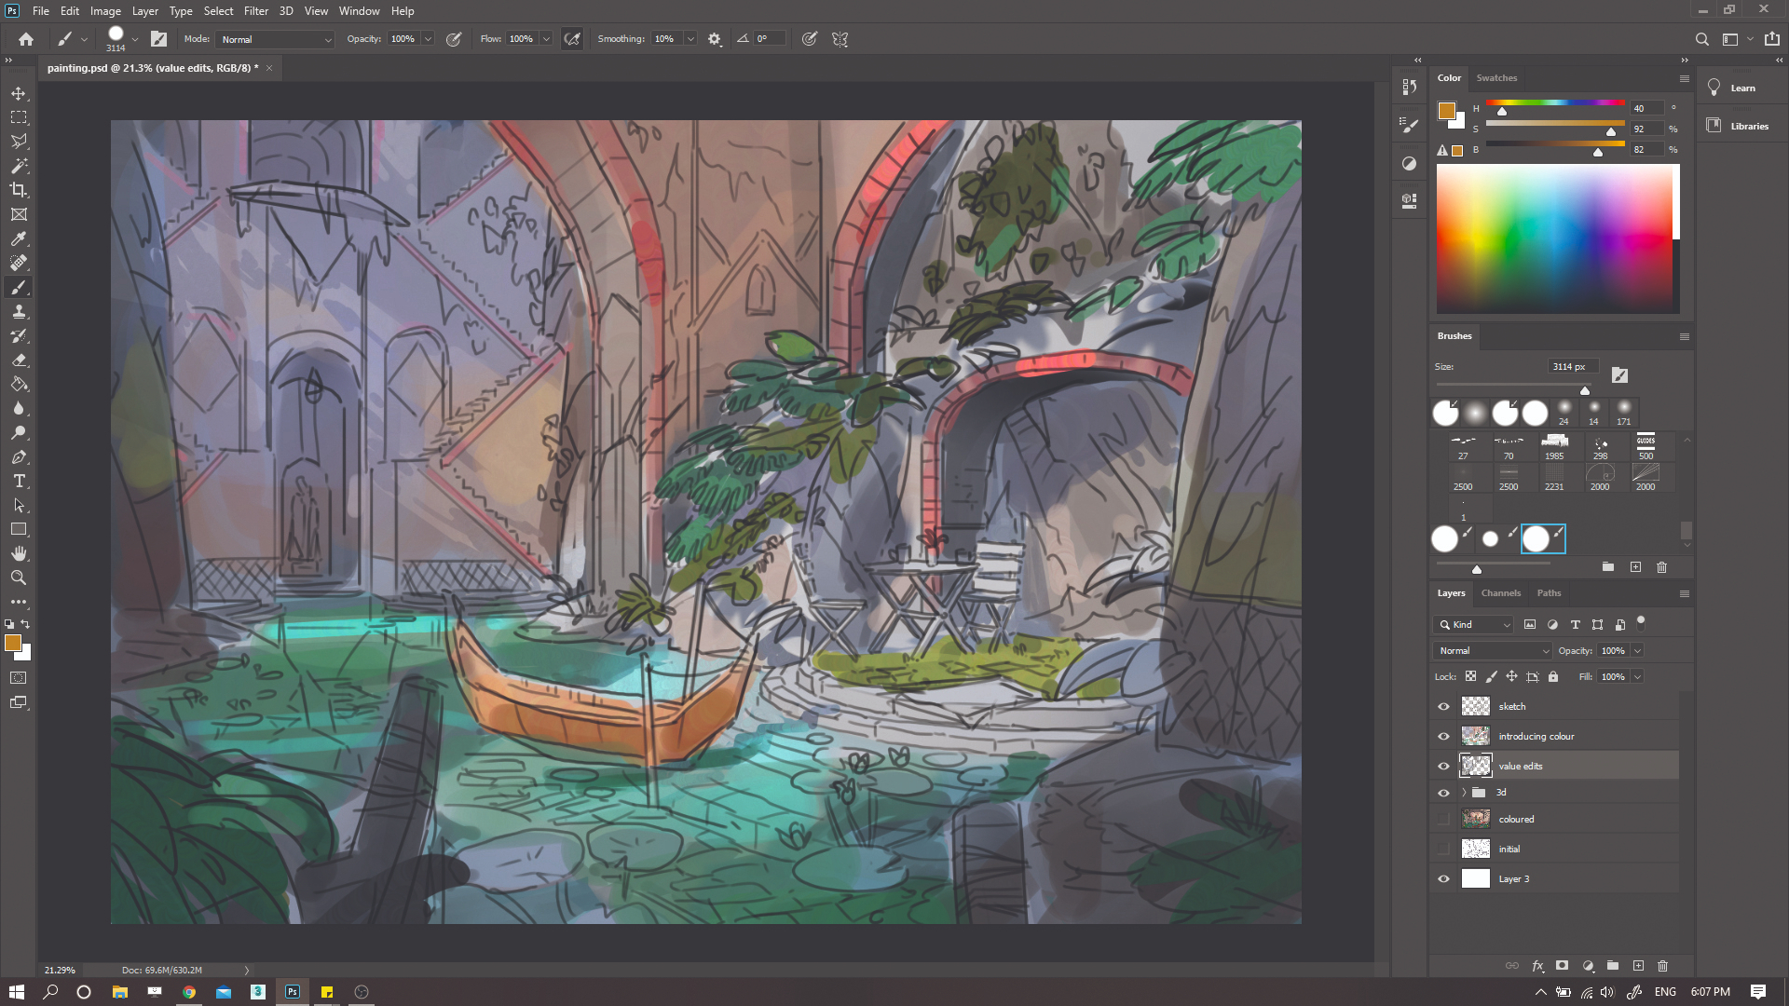Select the Paint Bucket tool
Image resolution: width=1789 pixels, height=1006 pixels.
click(x=19, y=384)
